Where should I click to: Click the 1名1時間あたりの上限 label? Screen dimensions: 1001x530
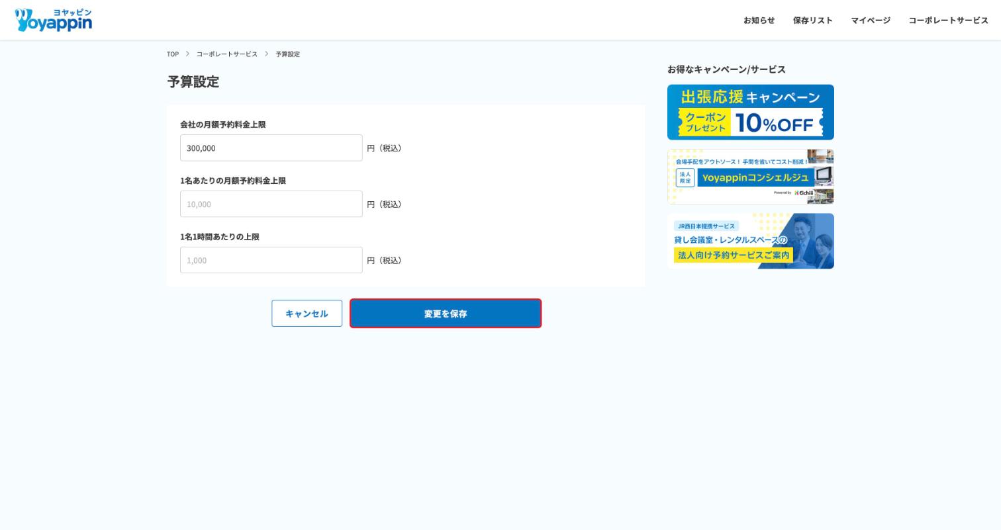coord(220,237)
